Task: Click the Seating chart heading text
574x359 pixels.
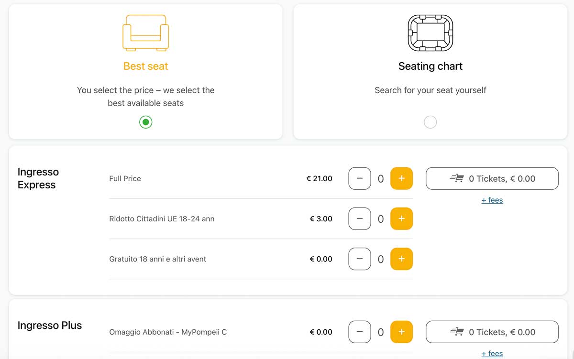Action: coord(430,66)
